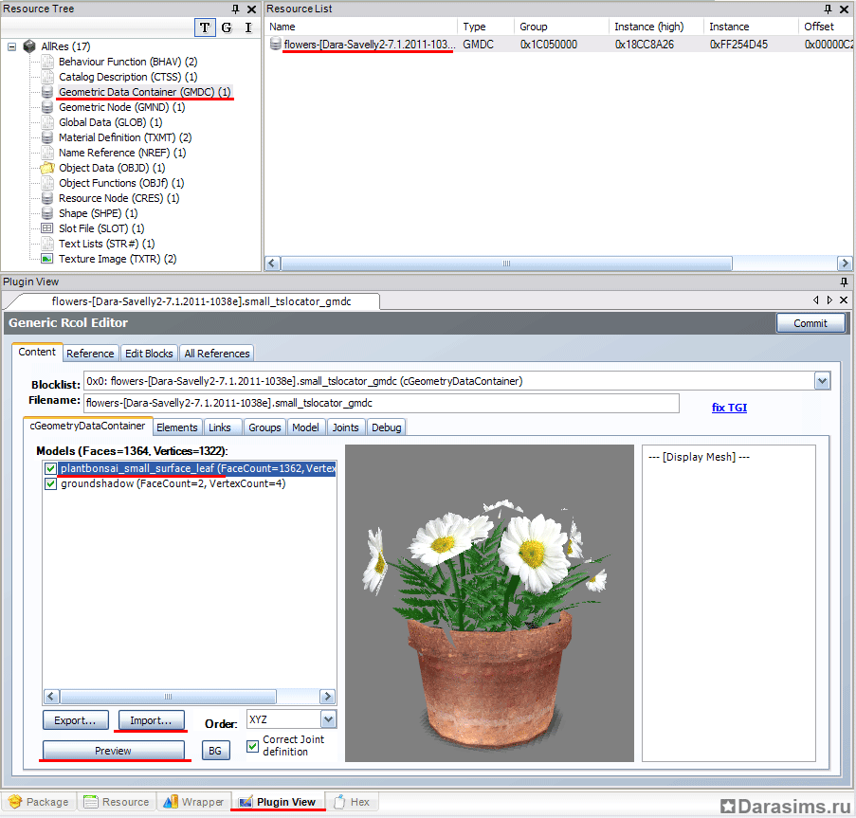Click the G sort button in Resource Tree
This screenshot has width=856, height=818.
point(227,27)
